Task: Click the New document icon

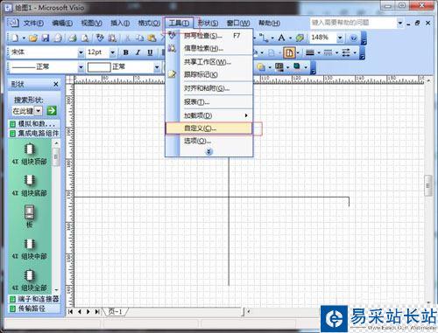Action: [x=15, y=38]
